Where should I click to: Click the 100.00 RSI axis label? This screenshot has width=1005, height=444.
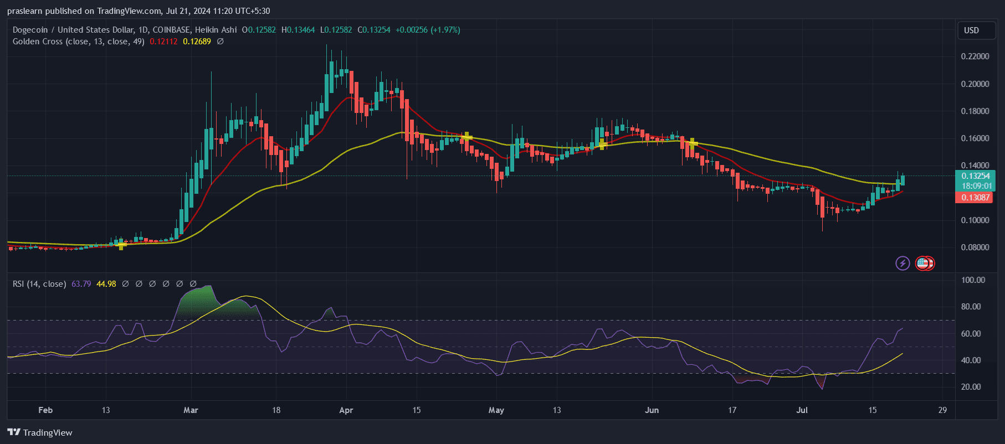pyautogui.click(x=973, y=280)
